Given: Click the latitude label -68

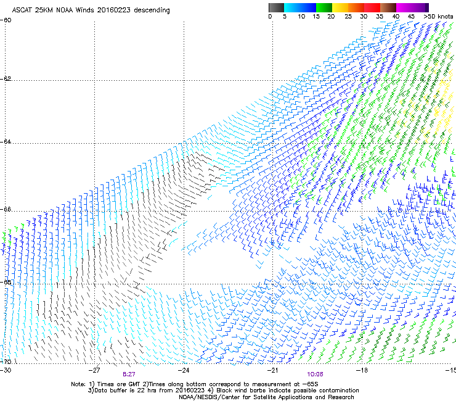Looking at the screenshot, I should (6, 282).
